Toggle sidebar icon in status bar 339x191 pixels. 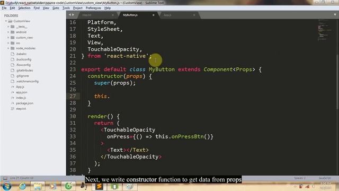click(x=5, y=178)
